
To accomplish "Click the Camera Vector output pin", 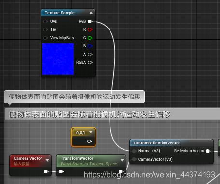I will click(x=46, y=172).
